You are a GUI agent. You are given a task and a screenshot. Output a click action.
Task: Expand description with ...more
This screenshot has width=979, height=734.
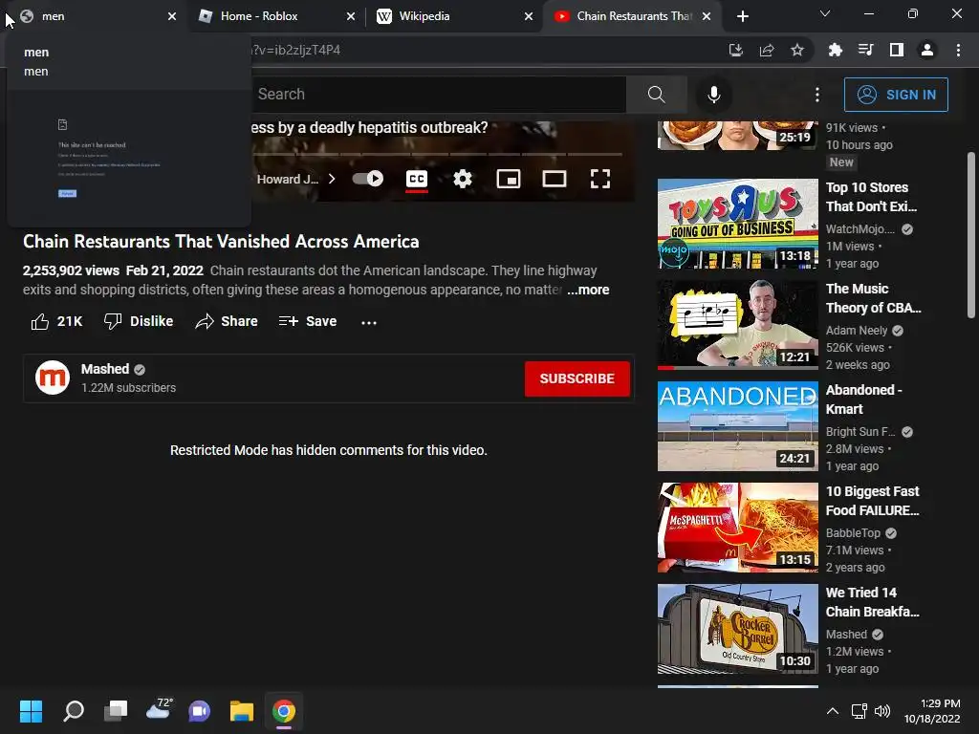click(x=588, y=290)
